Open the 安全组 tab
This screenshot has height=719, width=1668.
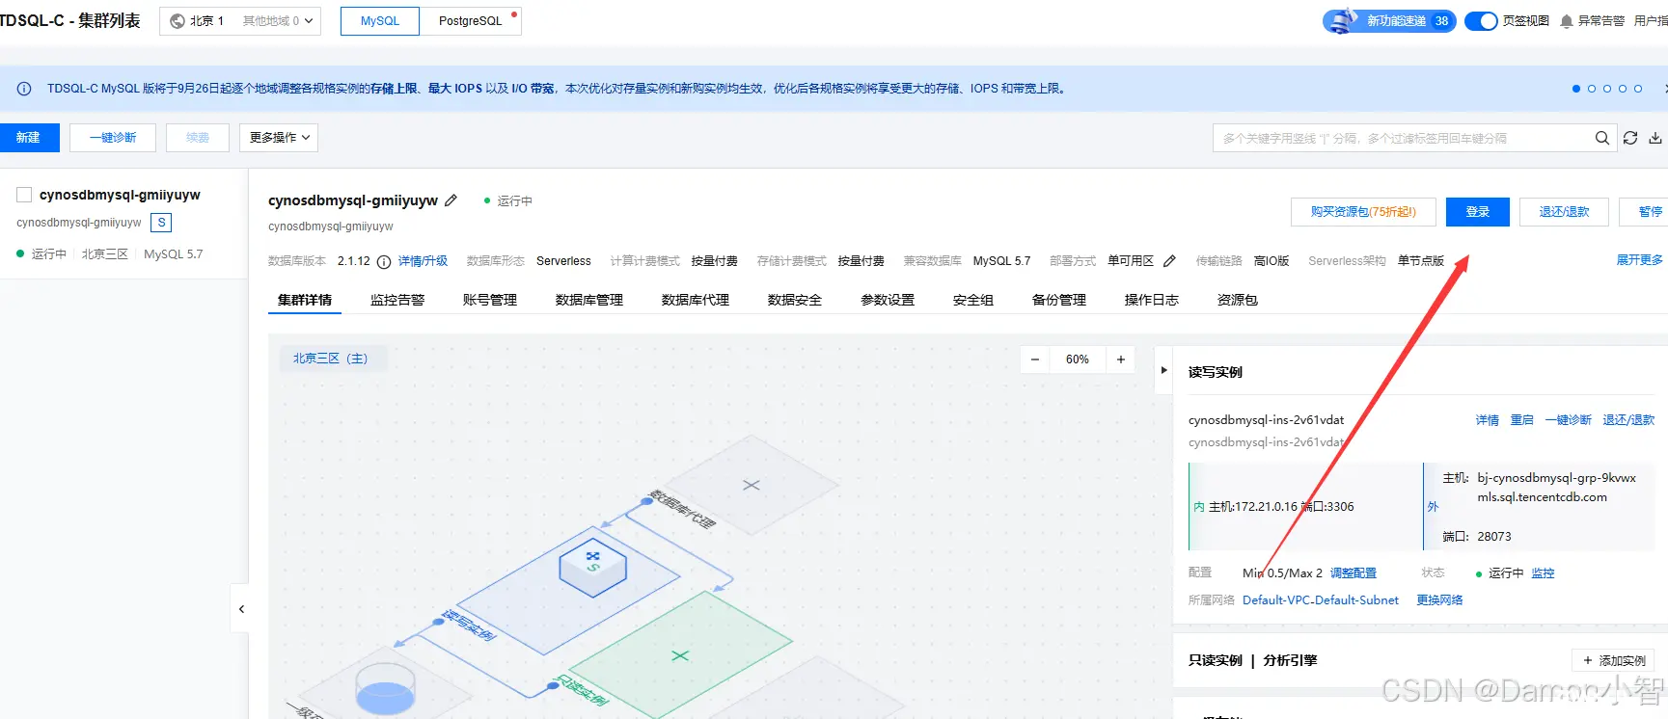pyautogui.click(x=973, y=300)
